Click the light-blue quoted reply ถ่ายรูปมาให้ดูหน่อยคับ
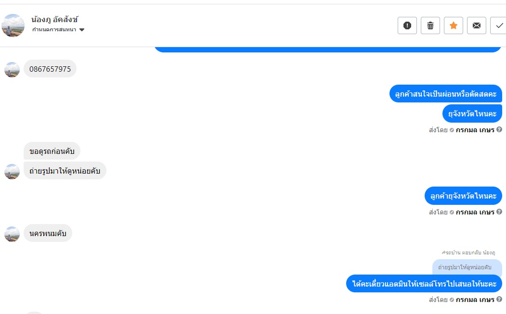 tap(467, 267)
